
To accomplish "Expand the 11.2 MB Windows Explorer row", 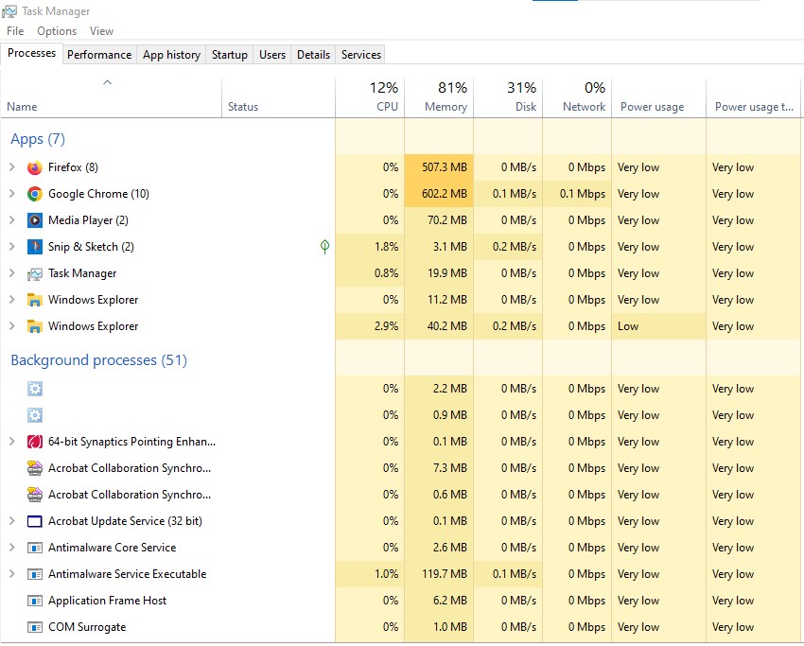I will pos(11,300).
